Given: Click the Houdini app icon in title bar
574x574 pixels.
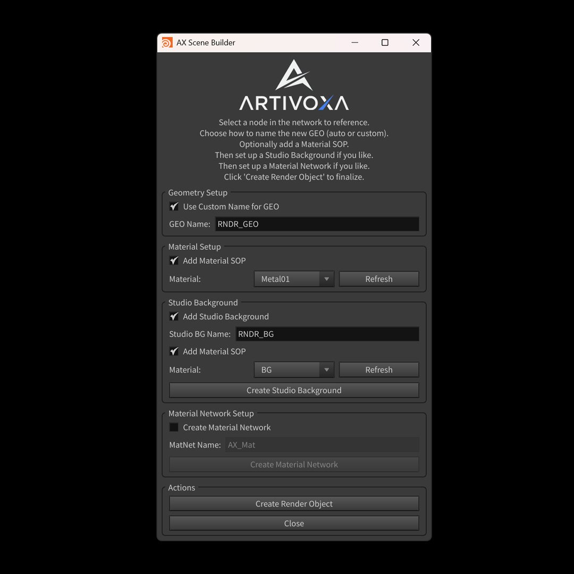Looking at the screenshot, I should (167, 43).
